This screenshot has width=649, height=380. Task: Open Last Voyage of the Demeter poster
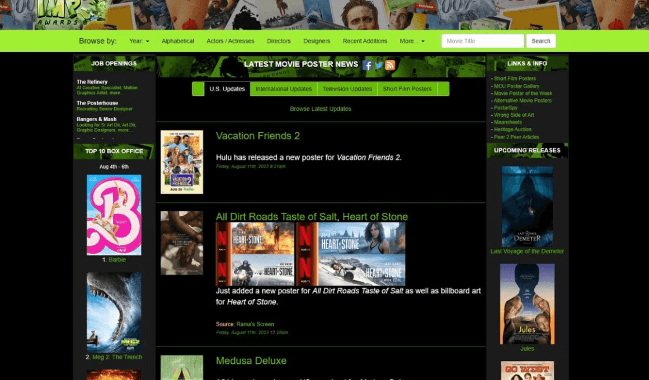click(527, 207)
